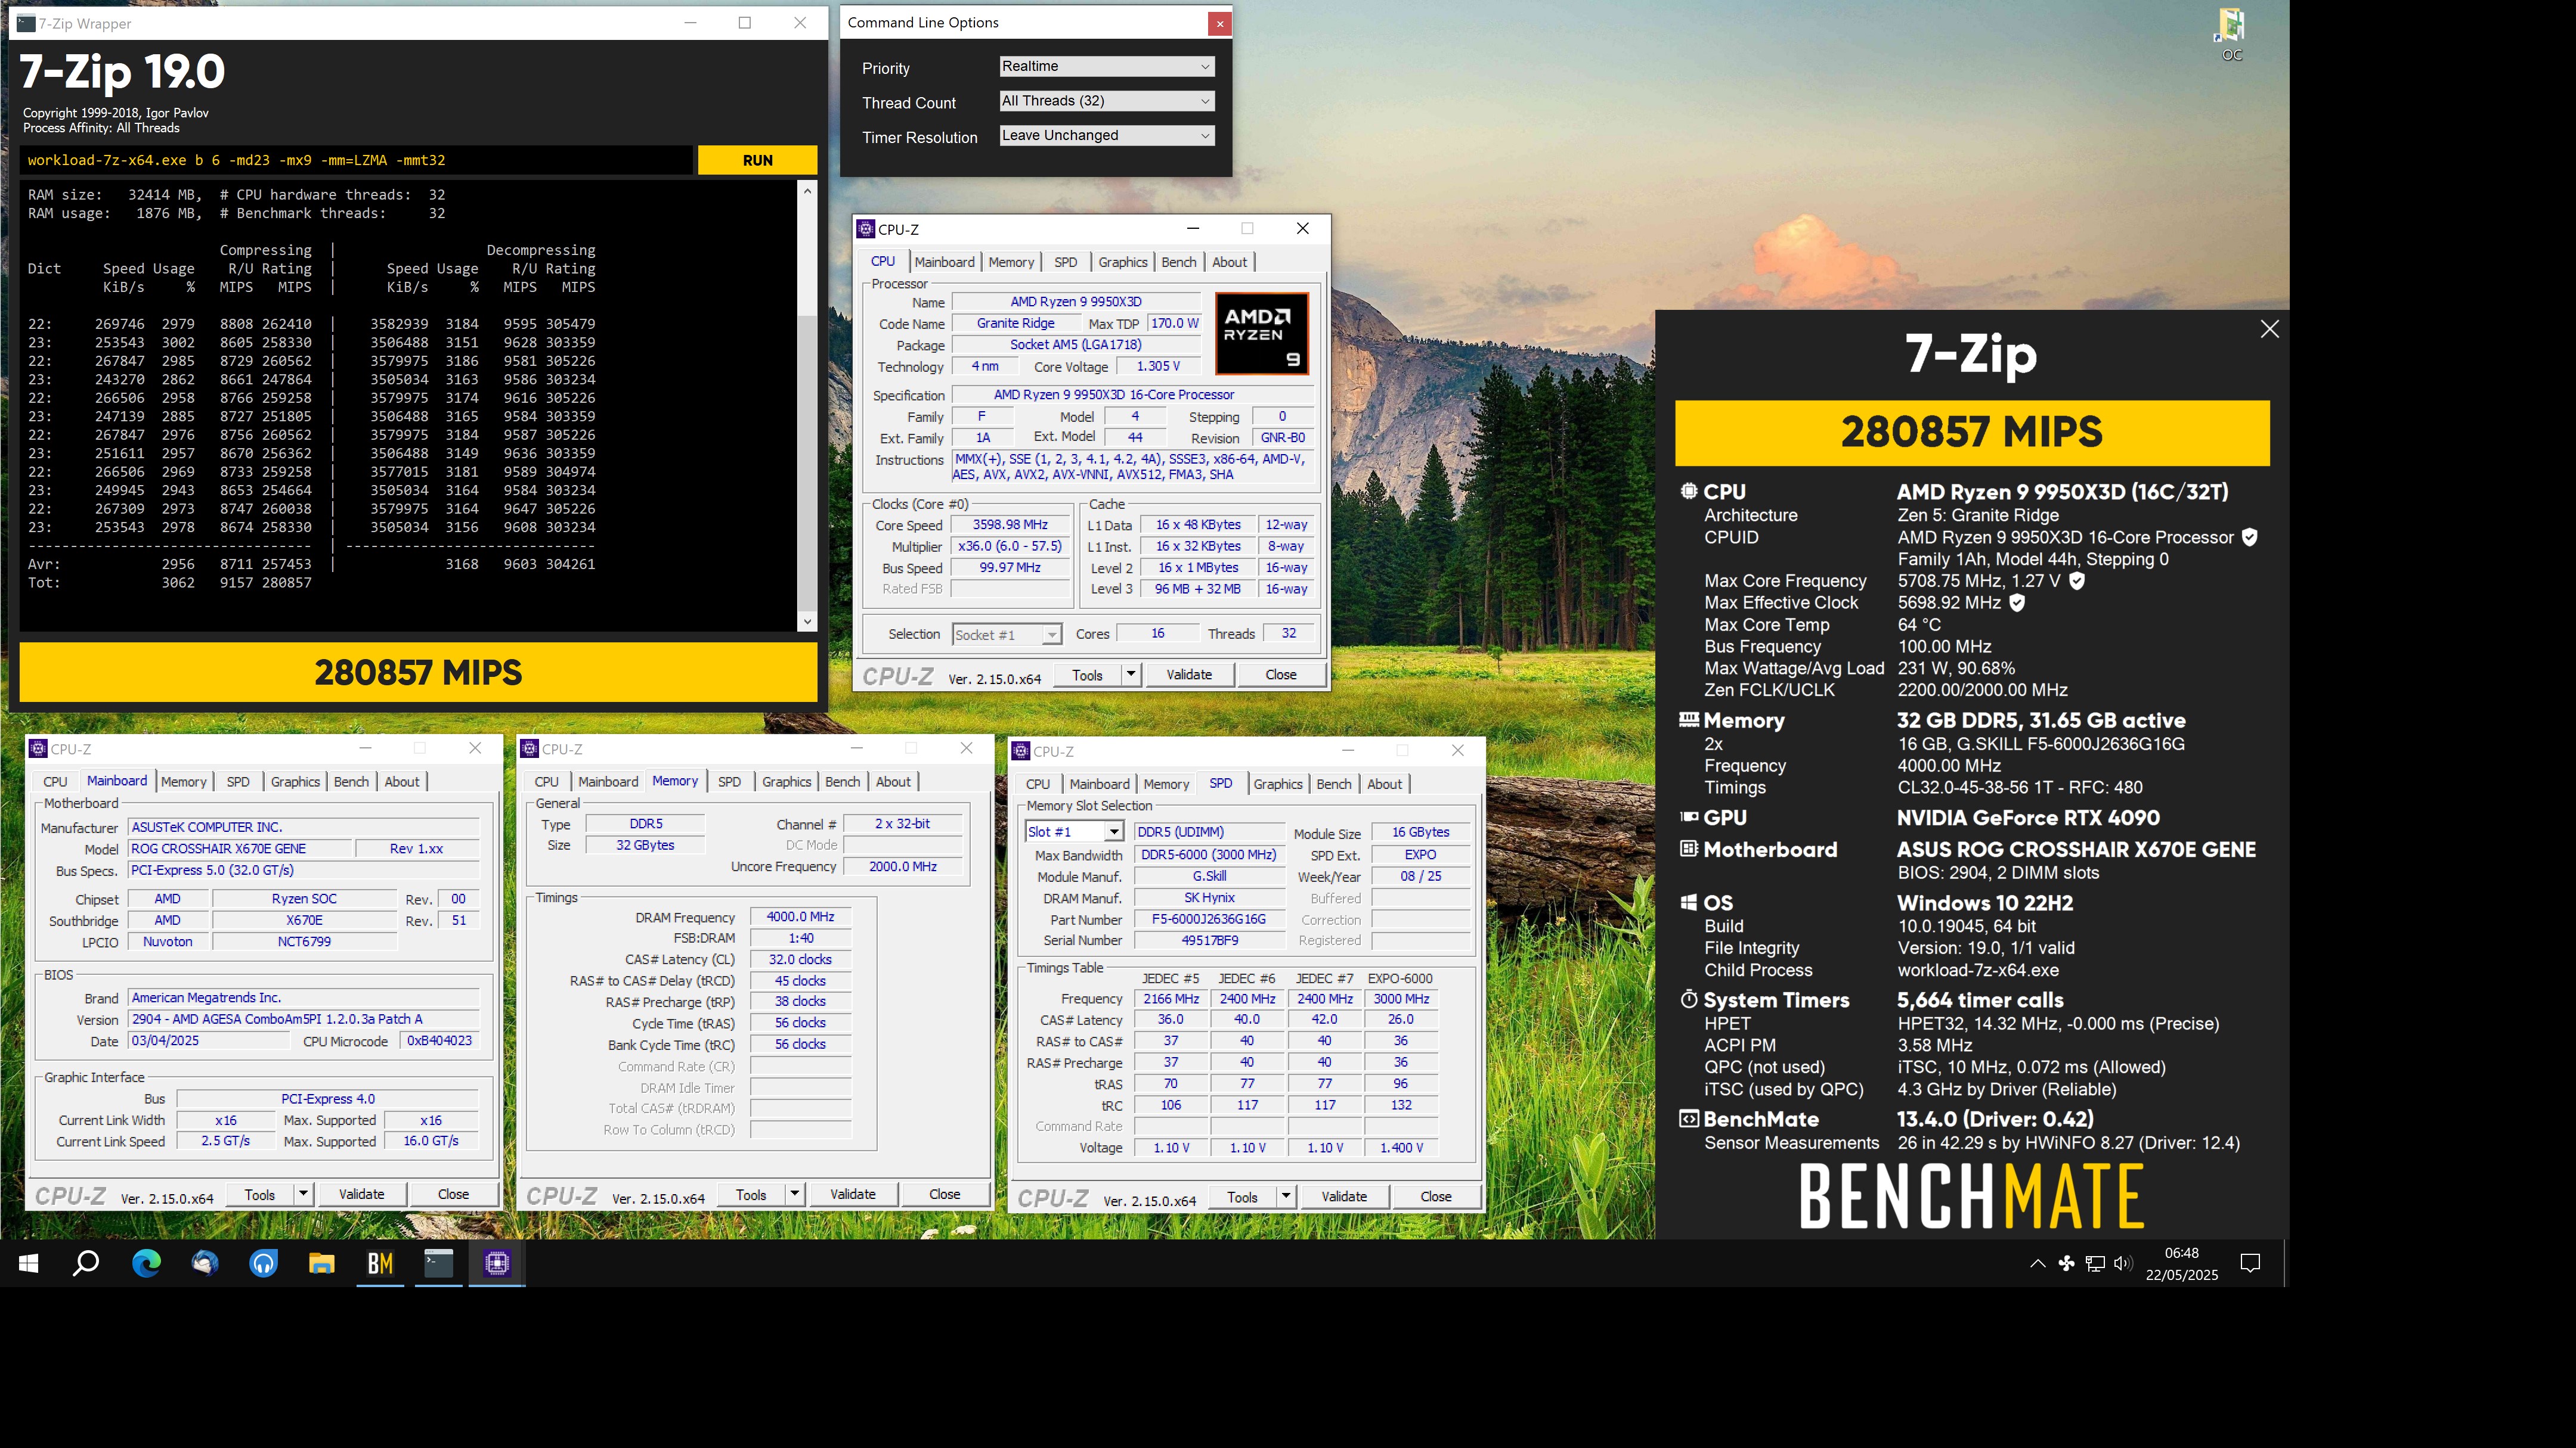This screenshot has height=1448, width=2576.
Task: Click Part Number F5-6000J2636G16G in SPD
Action: [x=1208, y=919]
